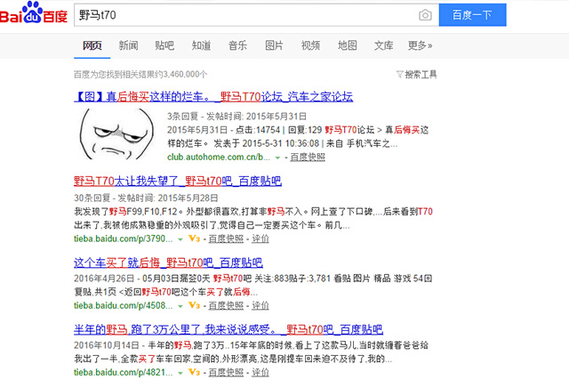Open camera image search in search box
This screenshot has height=380, width=569.
(x=425, y=15)
